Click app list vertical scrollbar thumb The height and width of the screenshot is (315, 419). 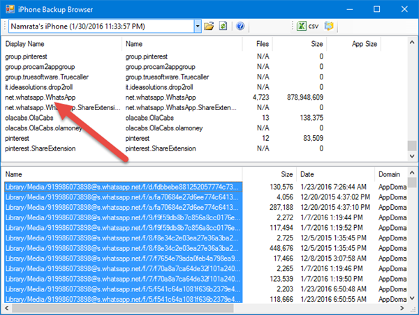412,146
